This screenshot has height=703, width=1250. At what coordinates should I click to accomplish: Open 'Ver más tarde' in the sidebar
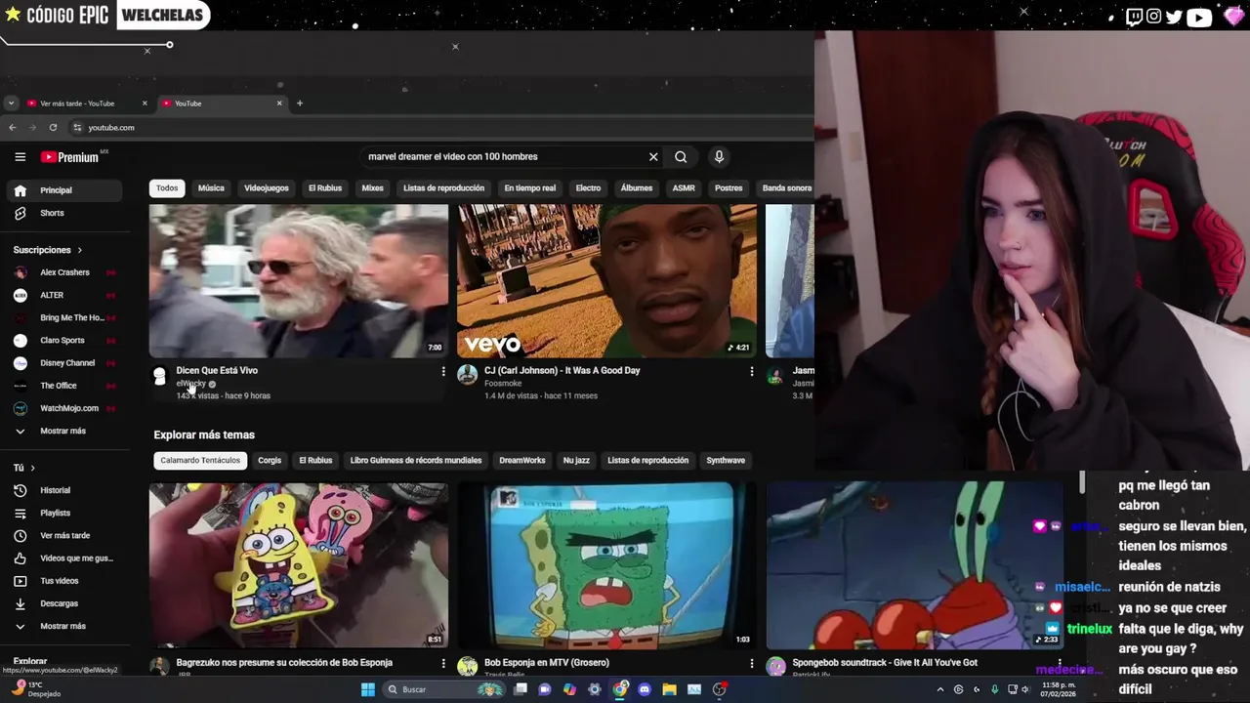point(64,535)
